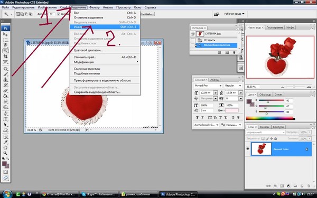317x198 pixels.
Task: Select the Zoom tool
Action: pyautogui.click(x=5, y=153)
